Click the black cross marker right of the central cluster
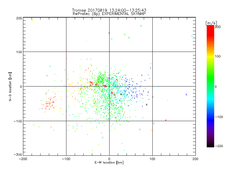 coord(147,105)
